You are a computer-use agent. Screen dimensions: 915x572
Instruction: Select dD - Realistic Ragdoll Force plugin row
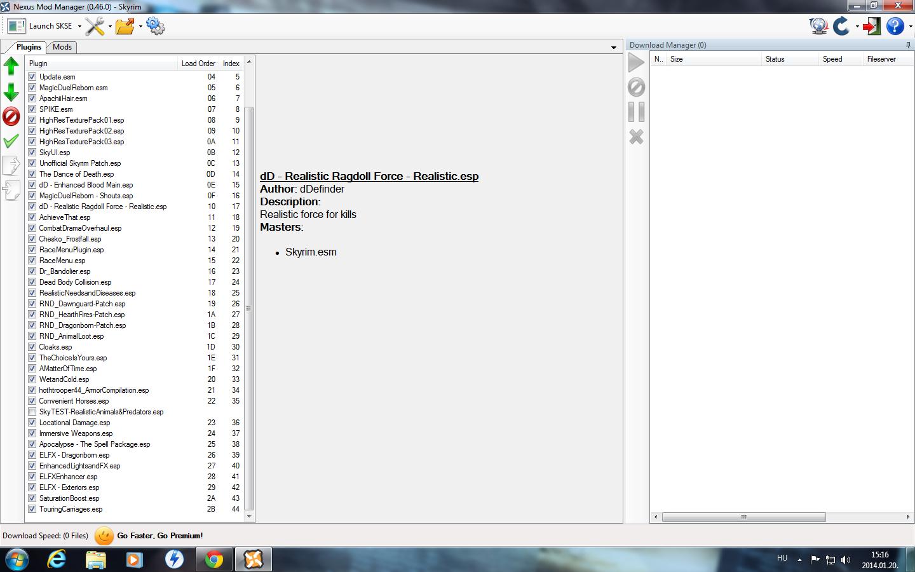pyautogui.click(x=135, y=207)
